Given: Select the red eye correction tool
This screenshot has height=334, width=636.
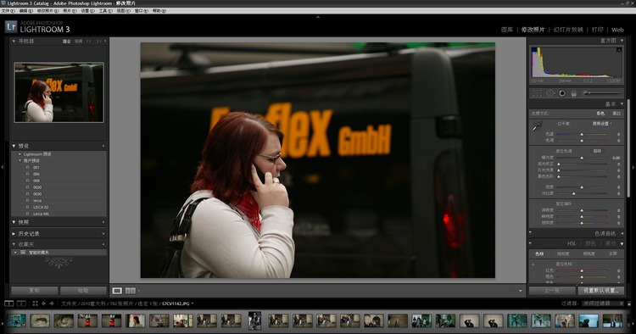Looking at the screenshot, I should 562,93.
